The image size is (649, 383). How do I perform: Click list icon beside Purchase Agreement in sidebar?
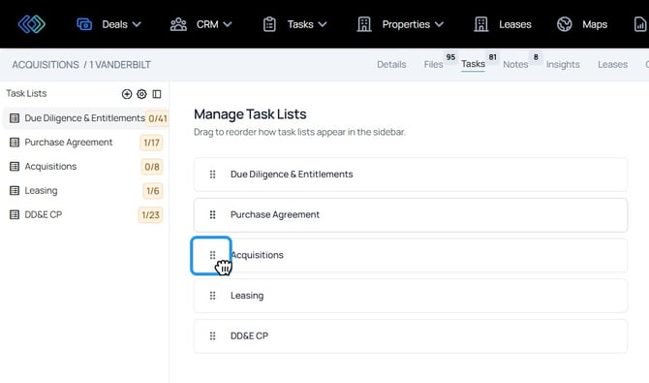(x=15, y=143)
